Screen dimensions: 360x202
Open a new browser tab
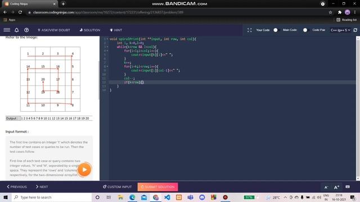[x=63, y=4]
